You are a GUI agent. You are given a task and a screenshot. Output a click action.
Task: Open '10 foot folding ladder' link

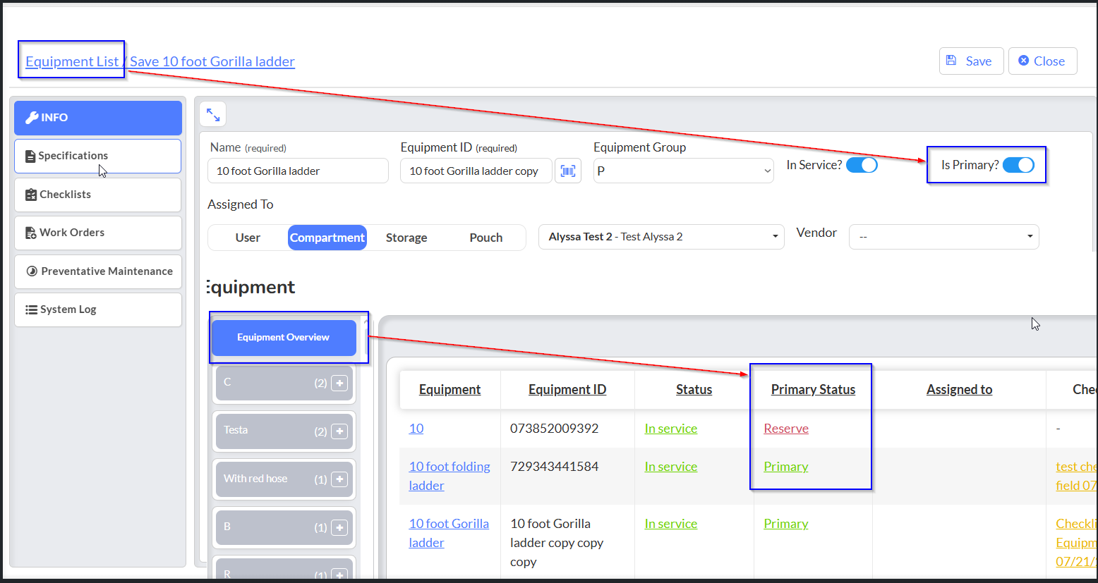click(450, 476)
